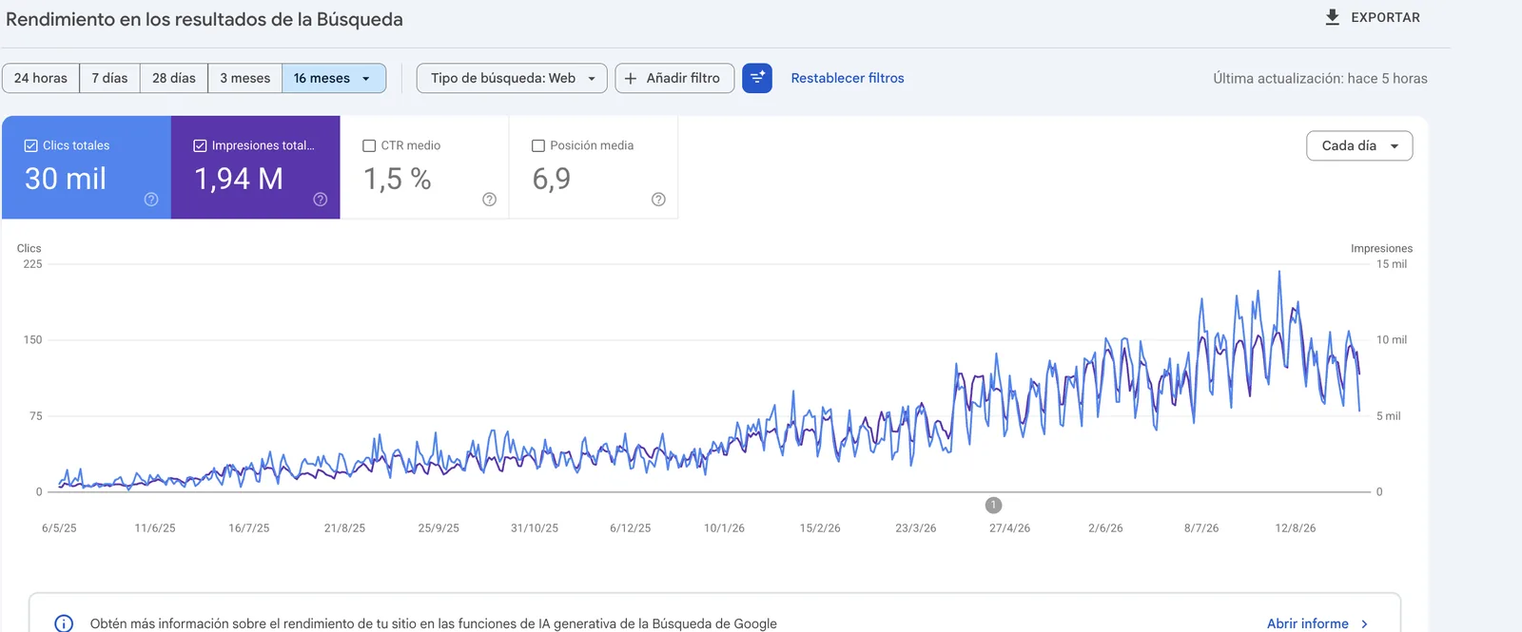The width and height of the screenshot is (1522, 632).
Task: Click the 6/5/25 date label on axis
Action: point(59,528)
